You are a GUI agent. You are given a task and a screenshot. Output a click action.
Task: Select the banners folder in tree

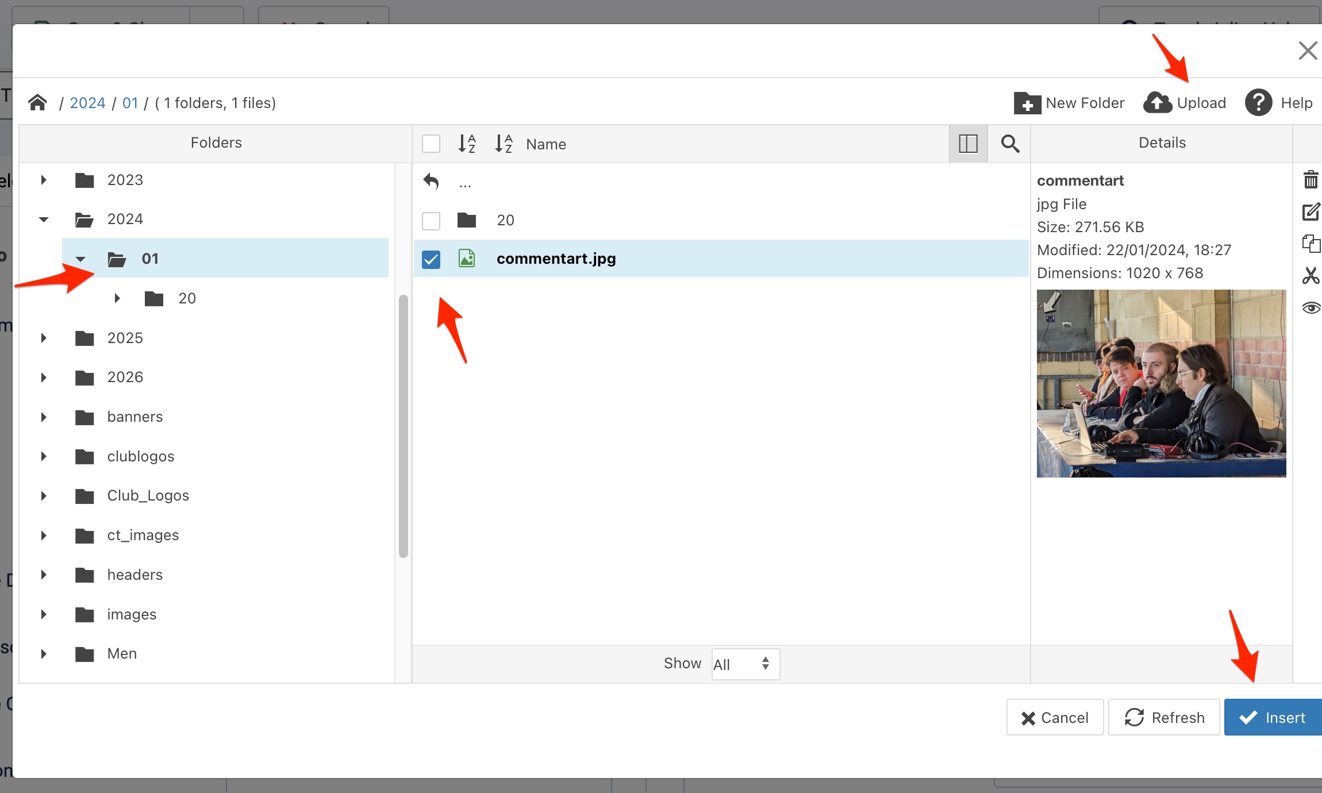click(x=134, y=417)
